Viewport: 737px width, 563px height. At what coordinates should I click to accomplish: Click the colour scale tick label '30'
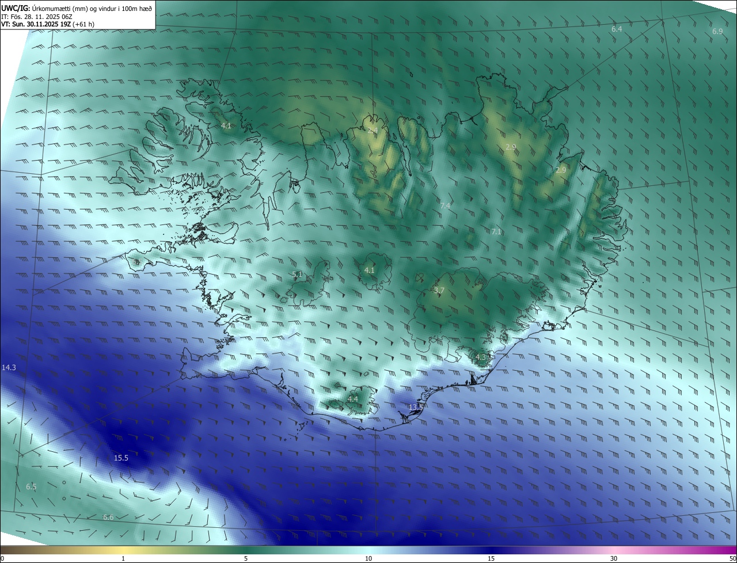[614, 558]
